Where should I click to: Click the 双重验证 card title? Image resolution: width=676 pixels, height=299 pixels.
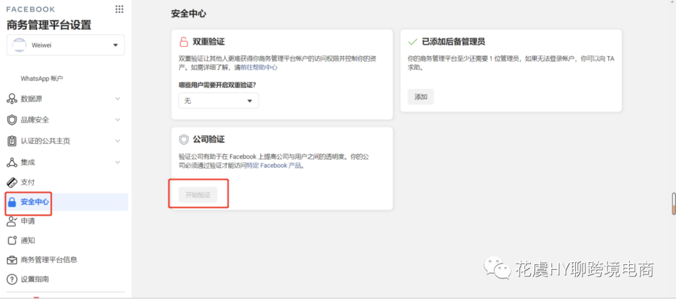tap(208, 42)
